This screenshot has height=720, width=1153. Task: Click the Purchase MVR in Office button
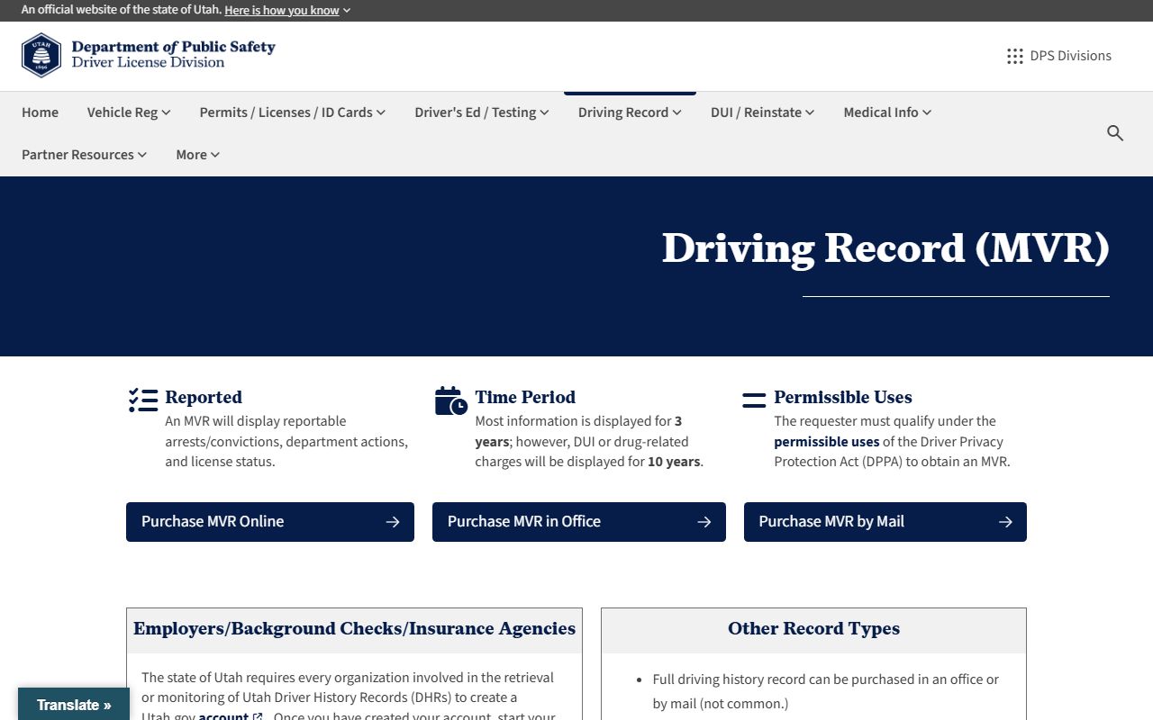coord(579,522)
